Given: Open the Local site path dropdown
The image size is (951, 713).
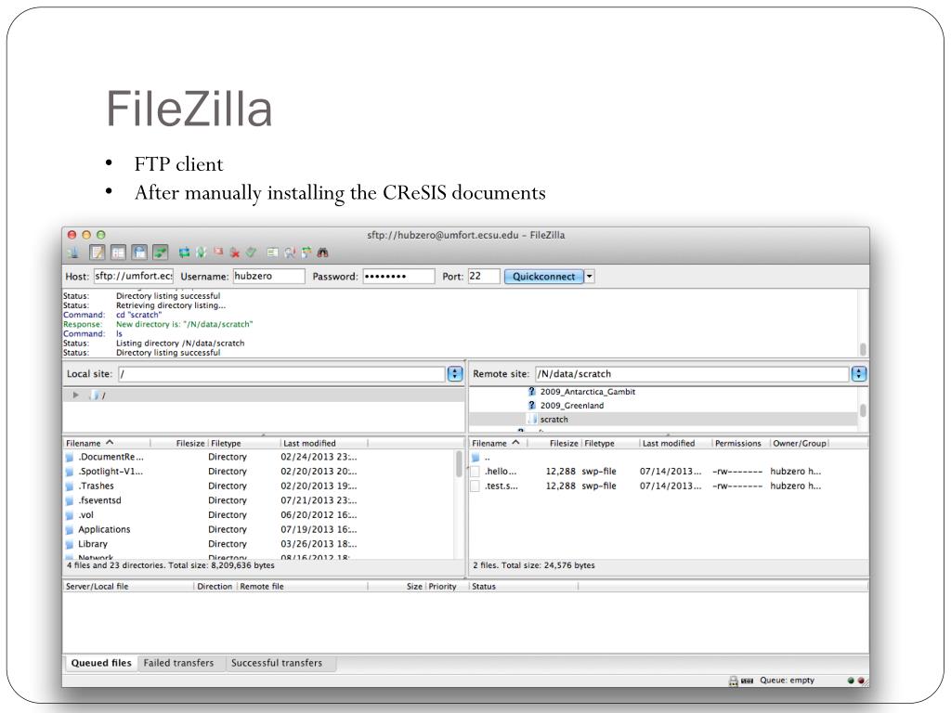Looking at the screenshot, I should tap(455, 374).
